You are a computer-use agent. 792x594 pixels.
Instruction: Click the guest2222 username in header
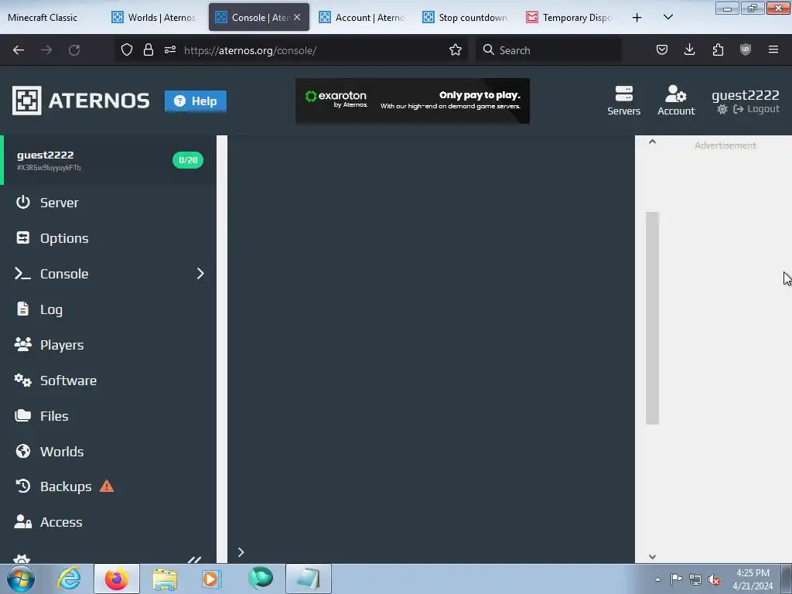tap(745, 95)
